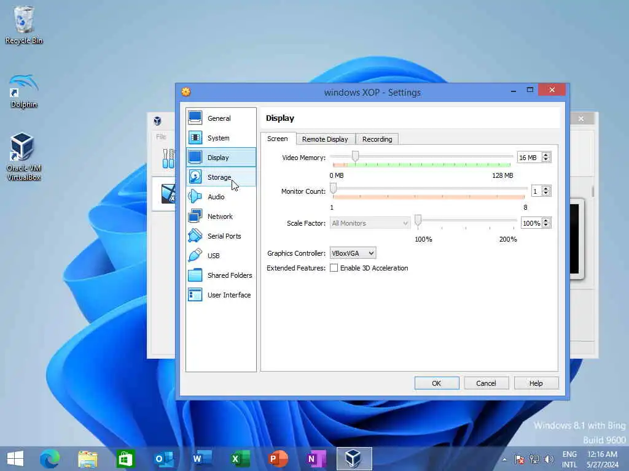Click the Video Memory slider handle
This screenshot has width=629, height=471.
[355, 156]
